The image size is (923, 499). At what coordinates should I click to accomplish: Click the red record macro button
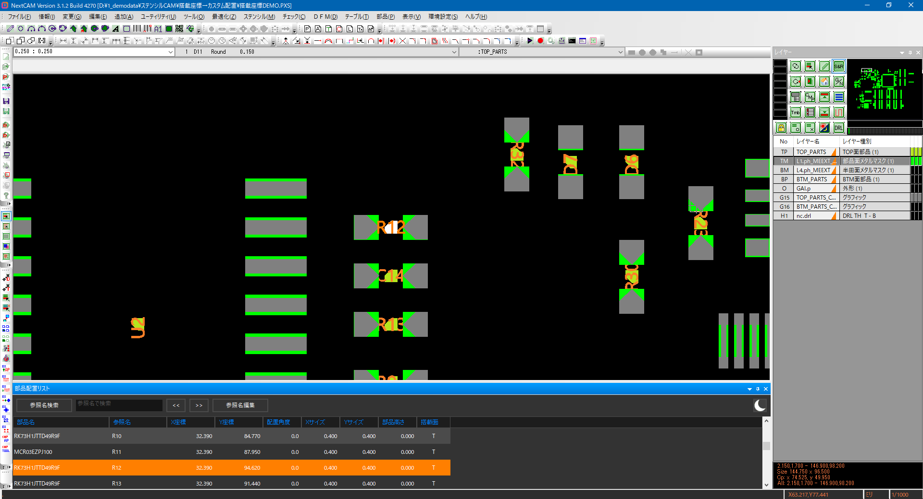(540, 41)
